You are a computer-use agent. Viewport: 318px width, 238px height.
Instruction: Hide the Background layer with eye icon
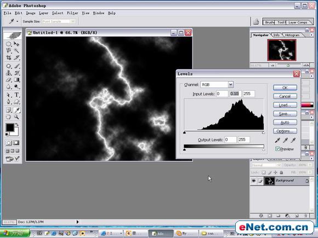tap(253, 181)
